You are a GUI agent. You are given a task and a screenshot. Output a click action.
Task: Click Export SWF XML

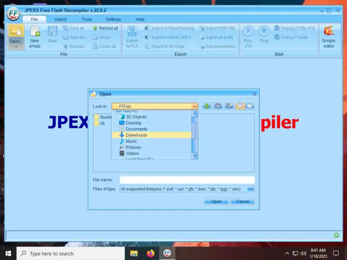click(x=218, y=28)
